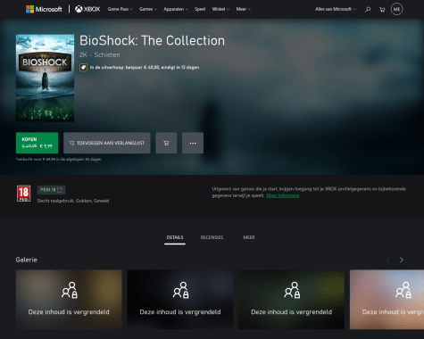Switch to the Details tab
The width and height of the screenshot is (424, 339).
(175, 237)
